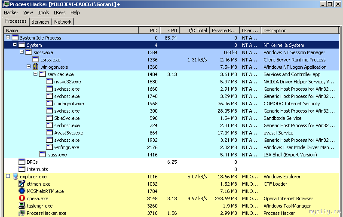Click PID 3716 in the list
343x217 pixels.
tap(152, 213)
